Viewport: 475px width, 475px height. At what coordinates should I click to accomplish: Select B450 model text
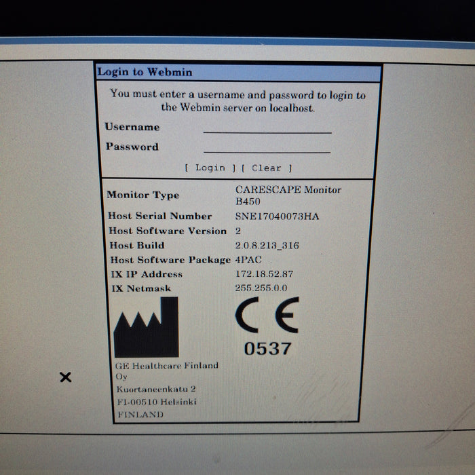pyautogui.click(x=248, y=202)
